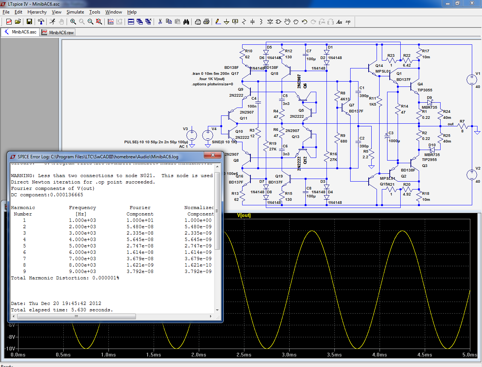Open the View menu
This screenshot has width=482, height=367.
(56, 12)
